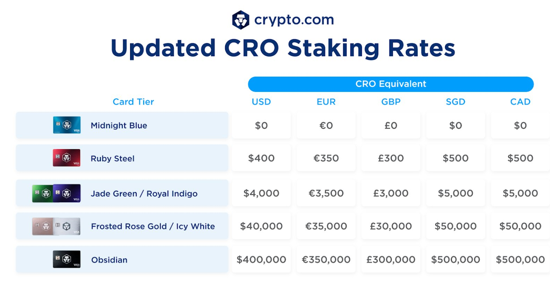The width and height of the screenshot is (550, 281).
Task: Click the Card Tier header label
Action: coord(133,102)
